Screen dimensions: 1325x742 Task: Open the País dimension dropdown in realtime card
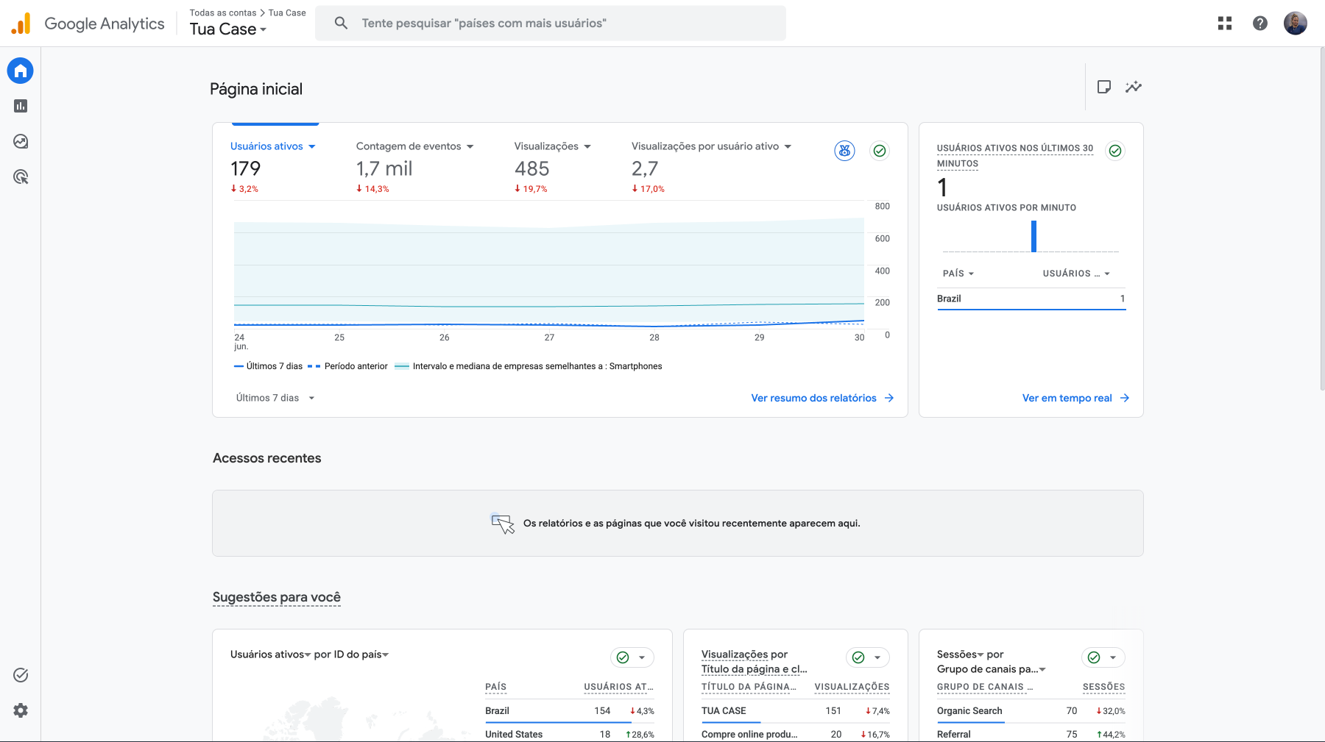pos(958,274)
